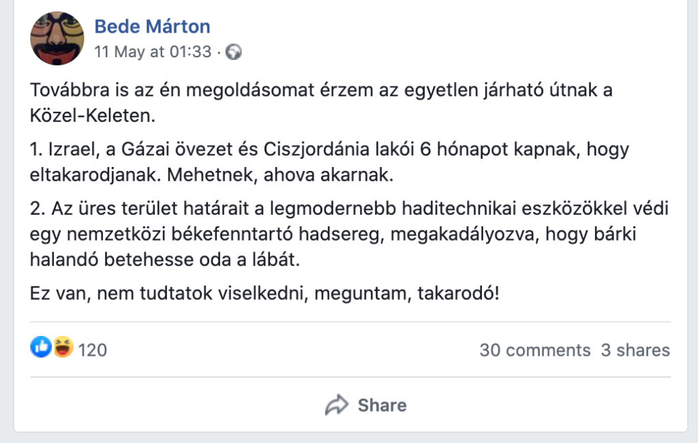Screen dimensions: 698x443
Task: Click the word "békefenntartó" in the post
Action: click(232, 234)
